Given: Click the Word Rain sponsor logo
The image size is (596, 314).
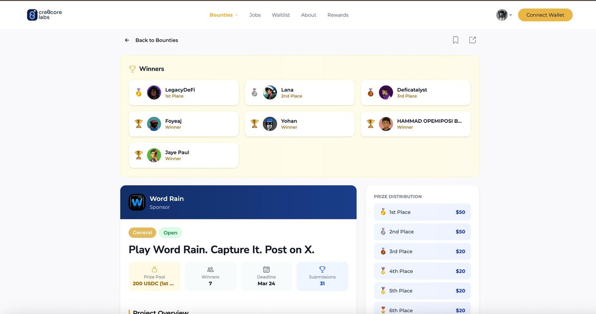Looking at the screenshot, I should [137, 202].
